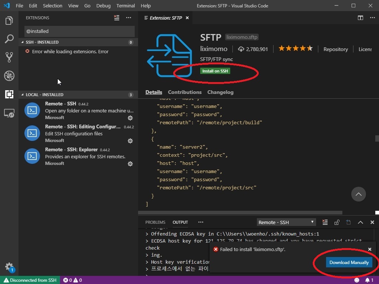Open the Explorer view in activity bar
The width and height of the screenshot is (379, 284).
coord(9,21)
